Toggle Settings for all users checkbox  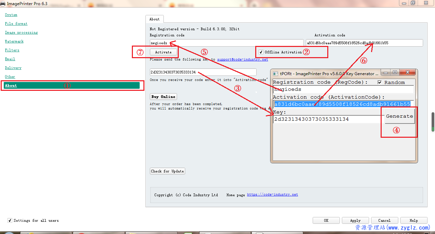(x=10, y=220)
